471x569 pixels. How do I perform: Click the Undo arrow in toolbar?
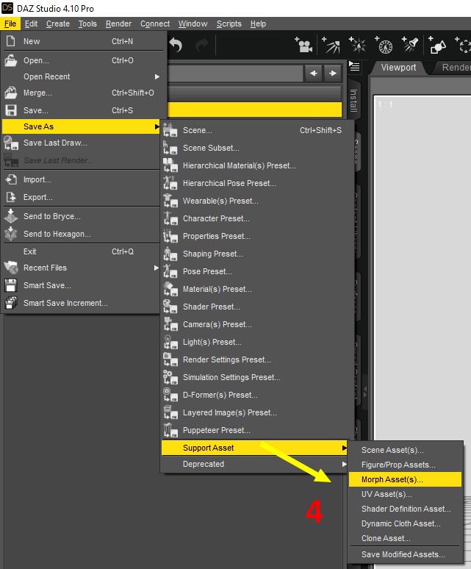click(x=176, y=46)
